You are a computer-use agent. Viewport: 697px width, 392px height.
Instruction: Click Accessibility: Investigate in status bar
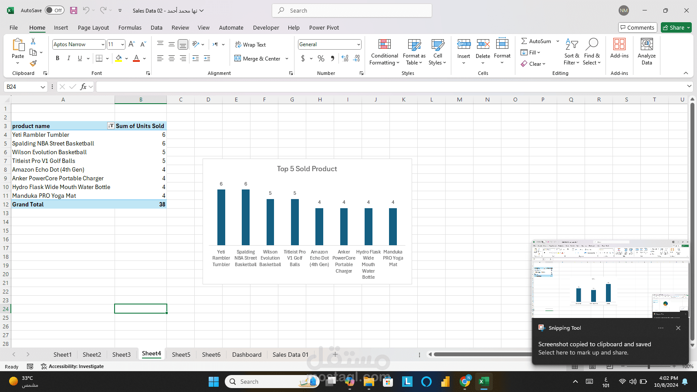pos(72,366)
